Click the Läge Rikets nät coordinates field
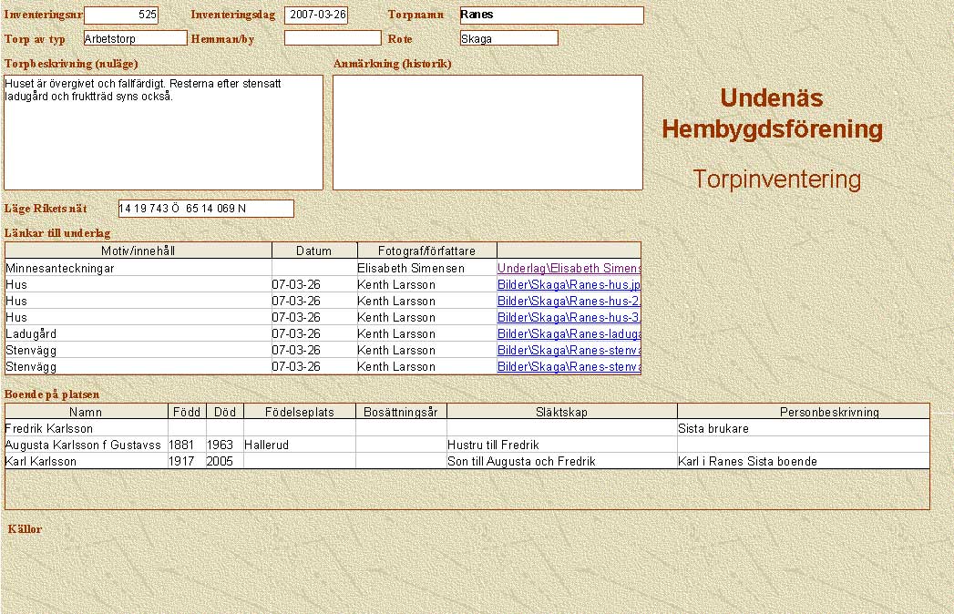This screenshot has height=614, width=954. (x=206, y=209)
